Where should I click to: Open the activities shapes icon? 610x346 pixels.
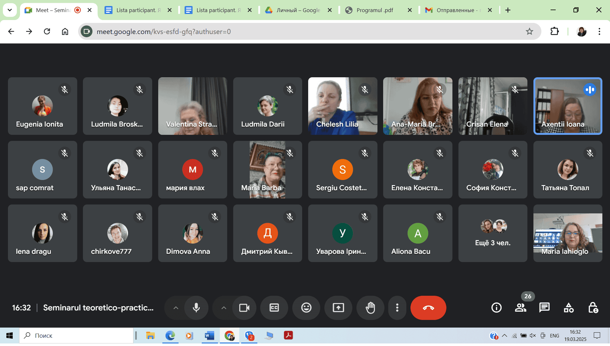568,308
